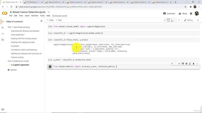
Task: Star the Breast Cancer Detection notebook
Action: coord(49,12)
